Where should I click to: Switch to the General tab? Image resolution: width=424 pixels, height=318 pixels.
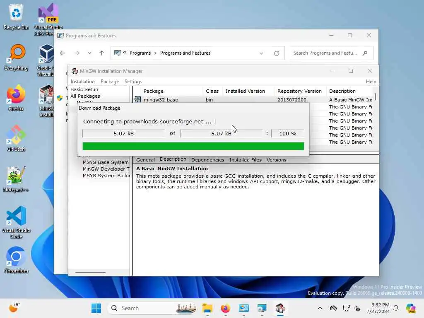coord(145,160)
